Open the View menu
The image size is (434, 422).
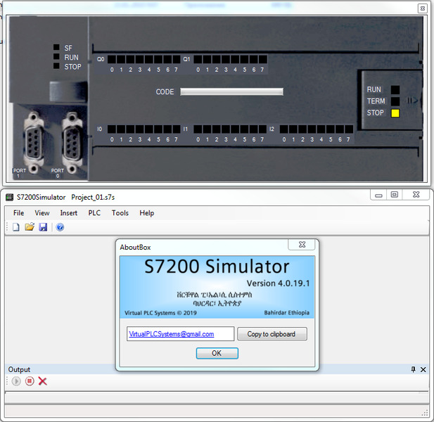coord(42,213)
